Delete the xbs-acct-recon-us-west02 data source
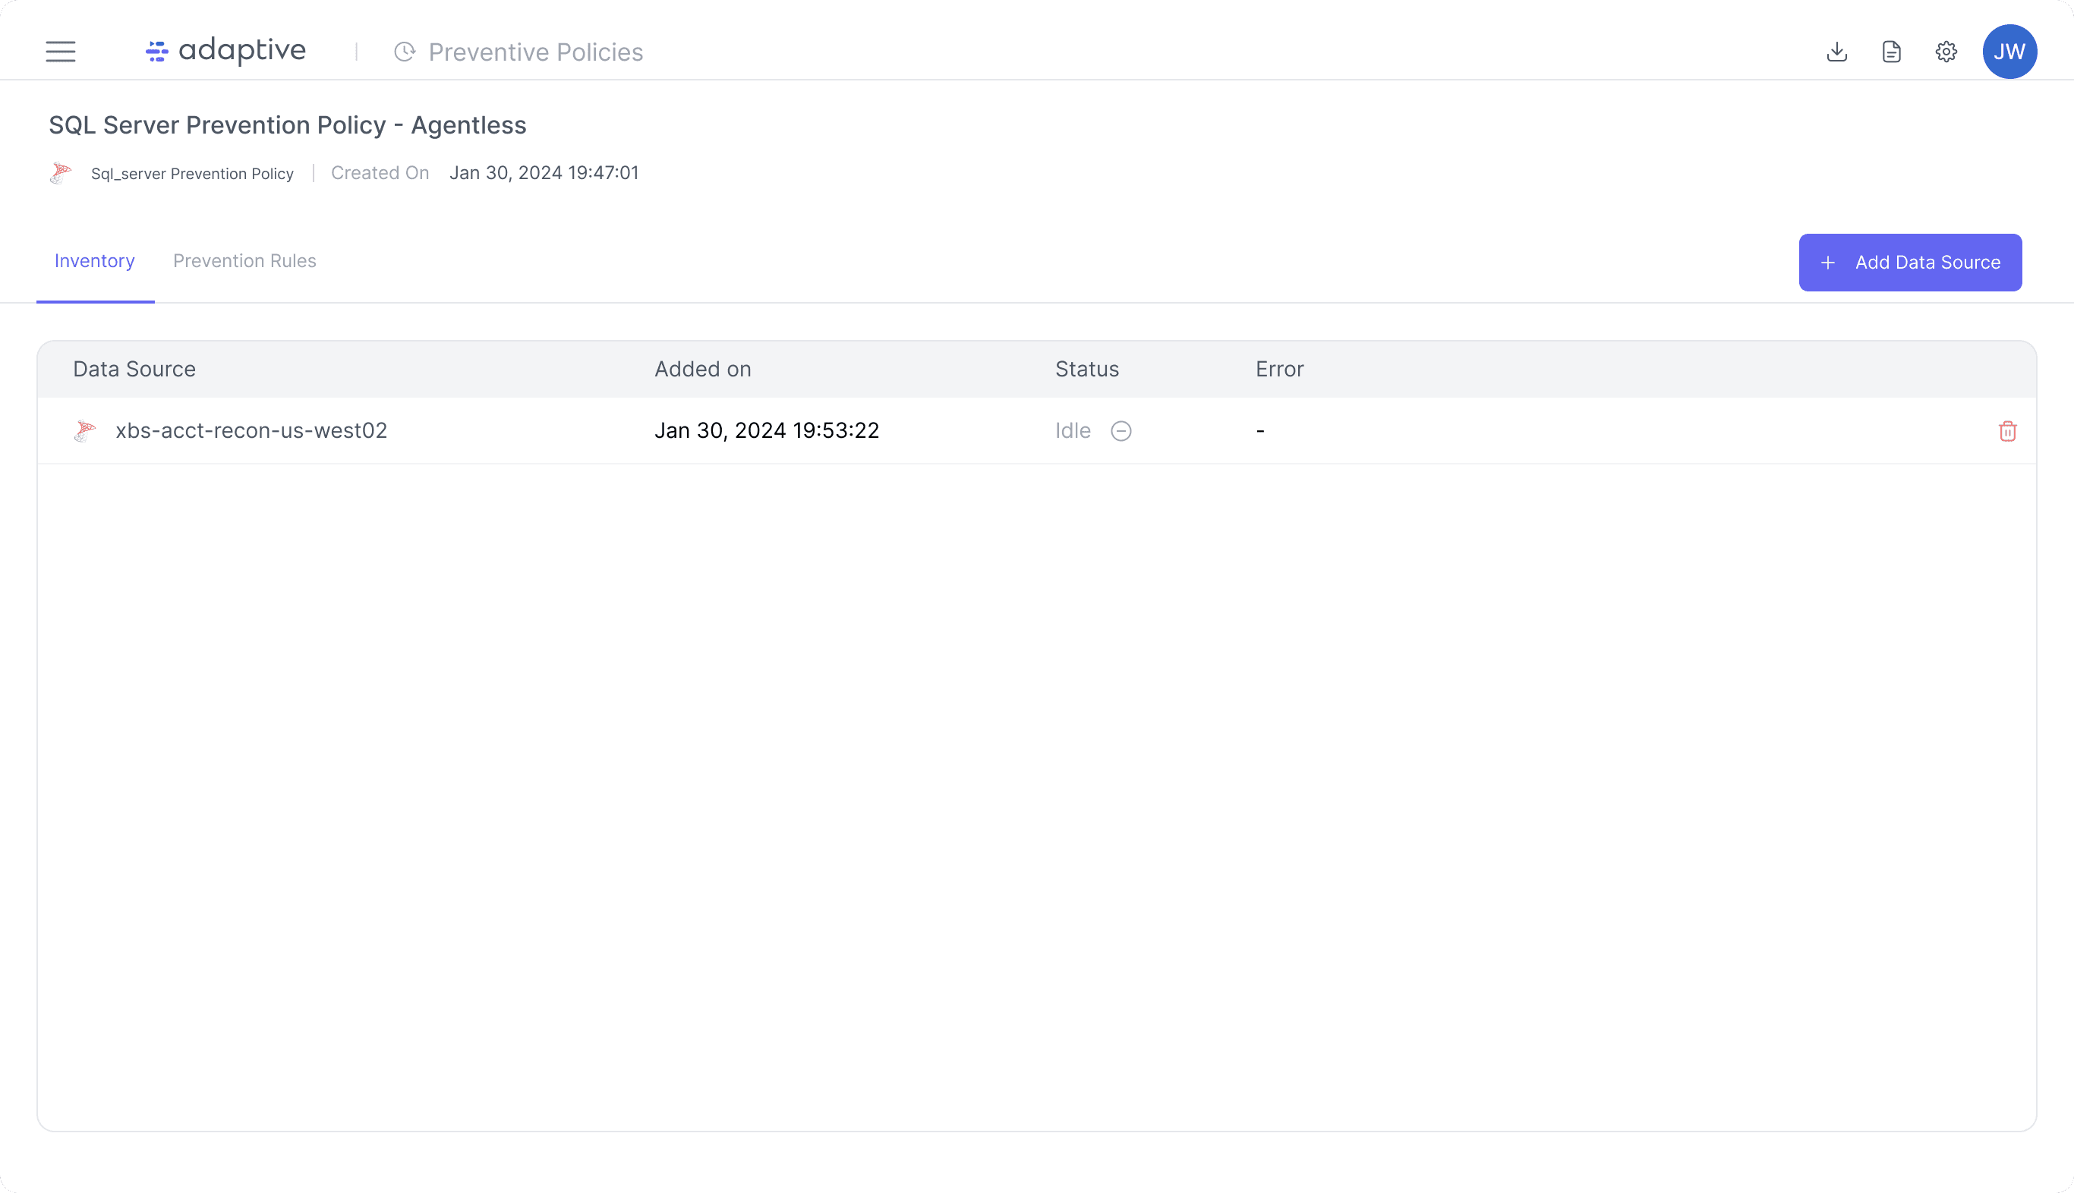Viewport: 2074px width, 1193px height. pyautogui.click(x=2006, y=431)
